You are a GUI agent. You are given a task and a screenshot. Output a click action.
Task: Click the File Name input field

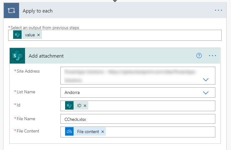138,119
